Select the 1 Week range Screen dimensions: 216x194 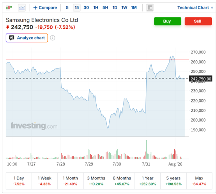pos(44,181)
